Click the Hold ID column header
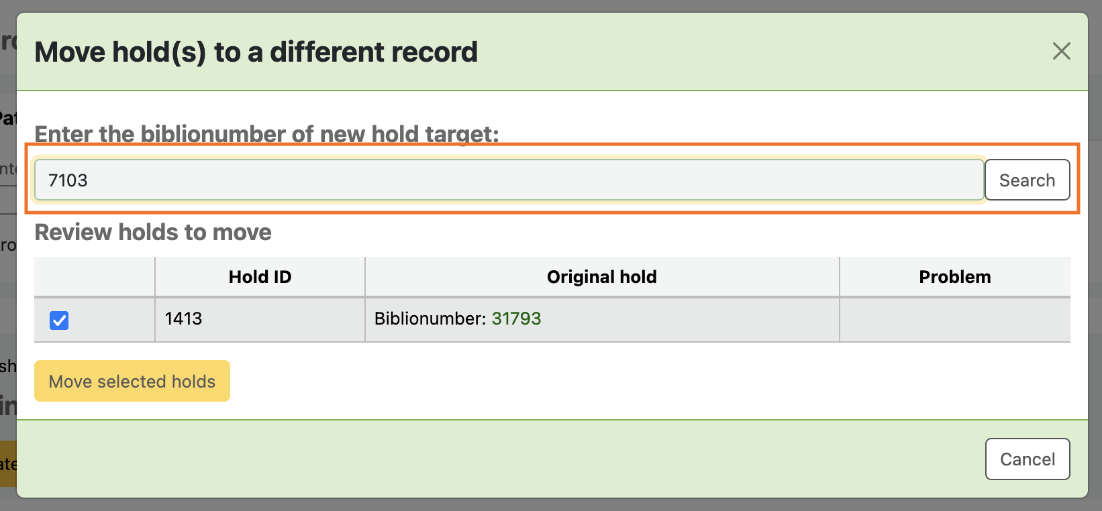 [x=260, y=277]
